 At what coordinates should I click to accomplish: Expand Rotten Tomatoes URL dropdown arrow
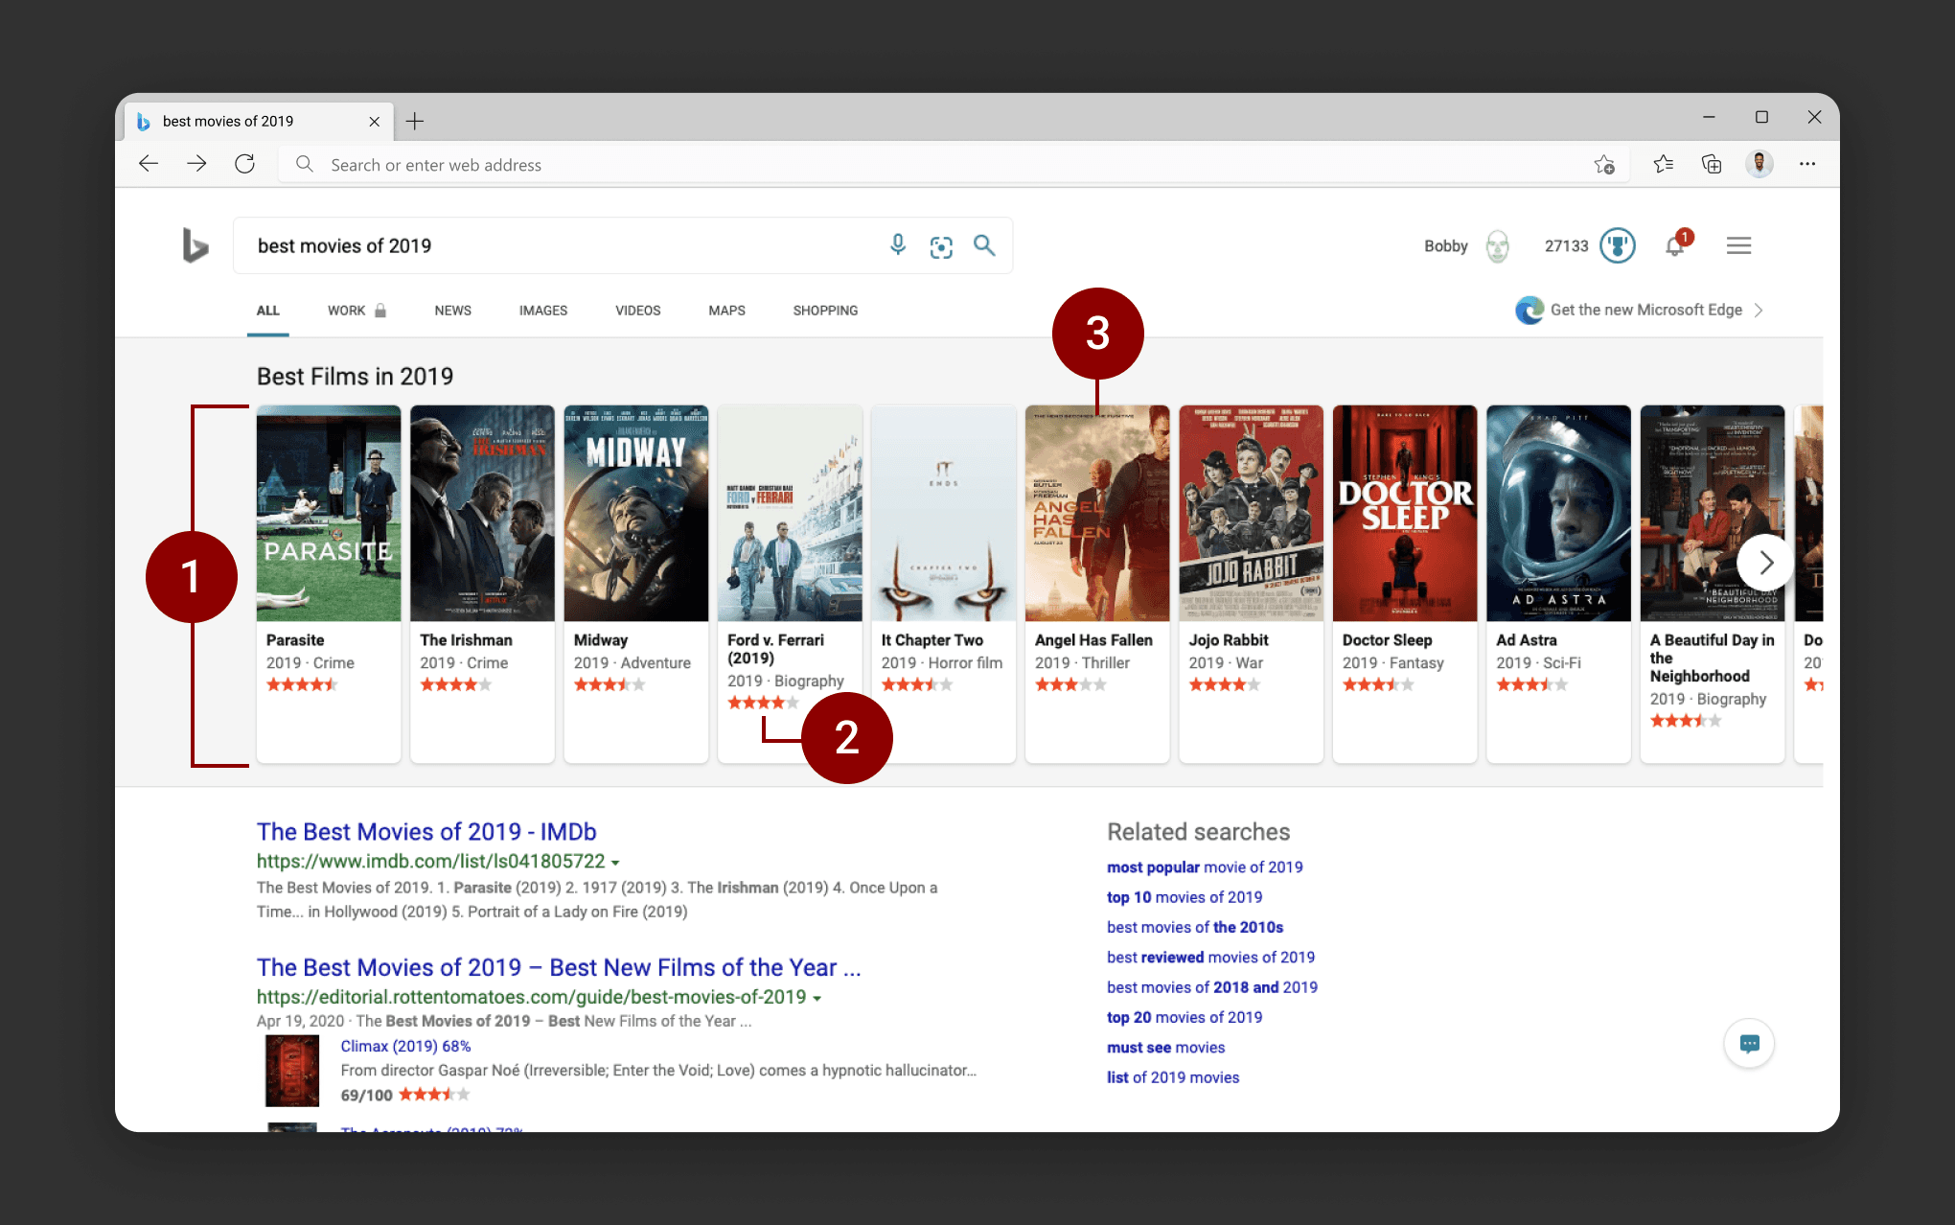[816, 999]
